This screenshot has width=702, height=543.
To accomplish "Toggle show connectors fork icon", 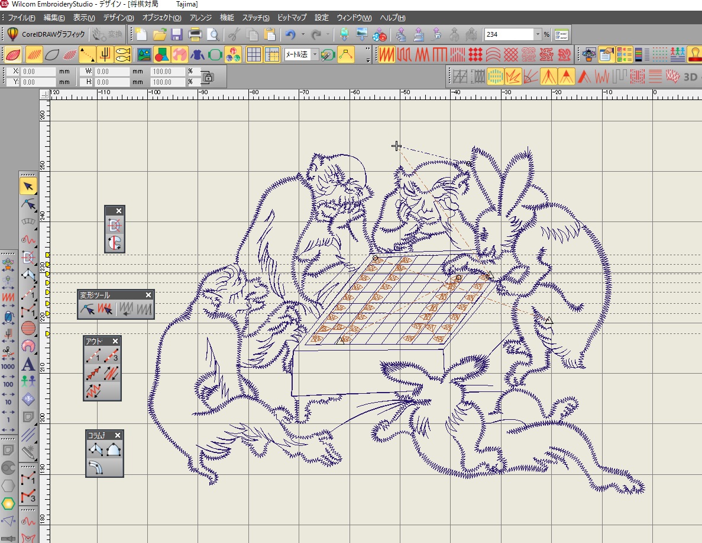I will (x=105, y=54).
